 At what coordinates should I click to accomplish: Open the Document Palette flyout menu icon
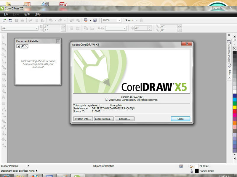pos(18,46)
